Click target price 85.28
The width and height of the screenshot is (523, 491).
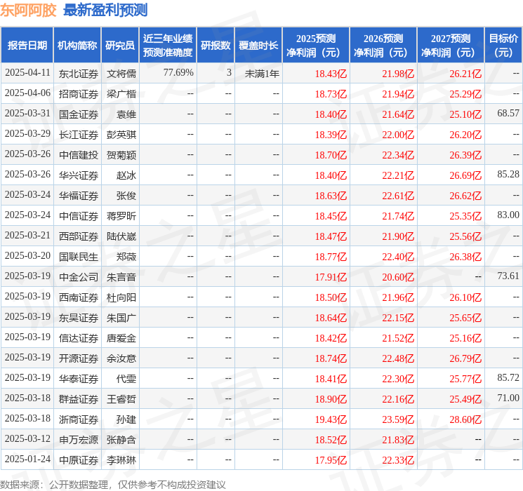pos(508,175)
